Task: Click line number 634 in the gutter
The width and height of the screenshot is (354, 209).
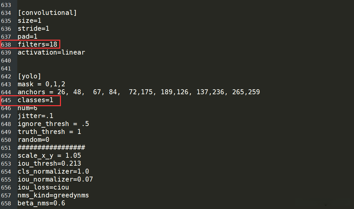Action: coord(6,13)
